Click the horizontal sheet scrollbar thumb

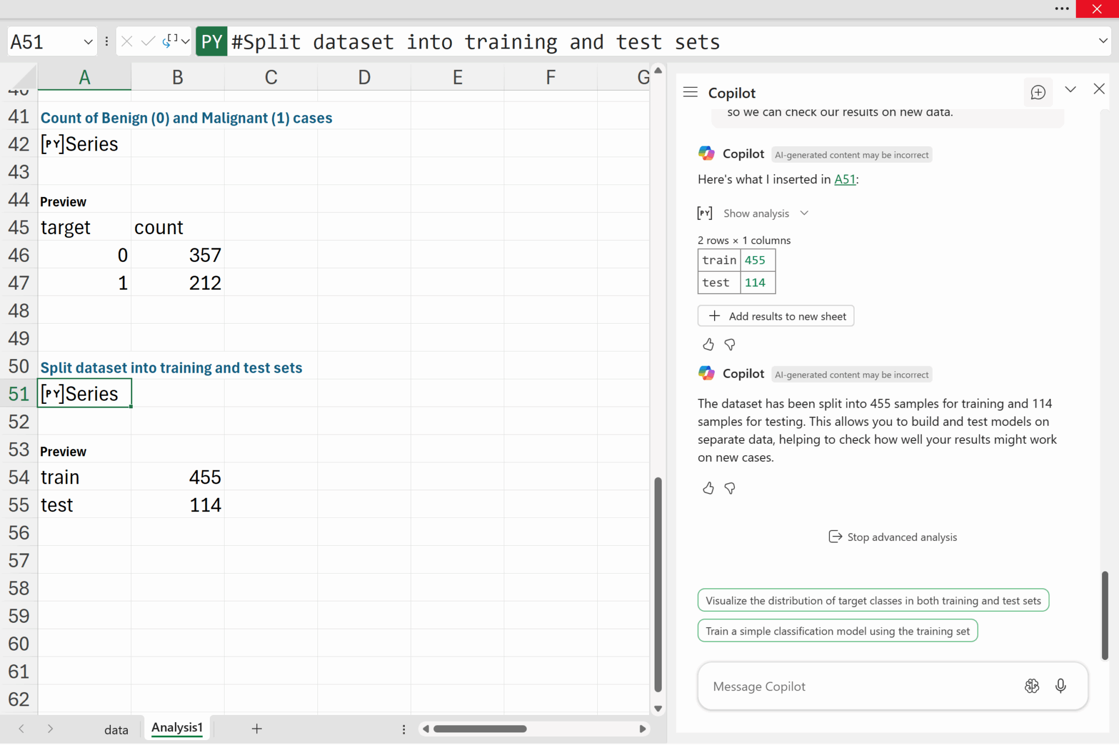(480, 729)
